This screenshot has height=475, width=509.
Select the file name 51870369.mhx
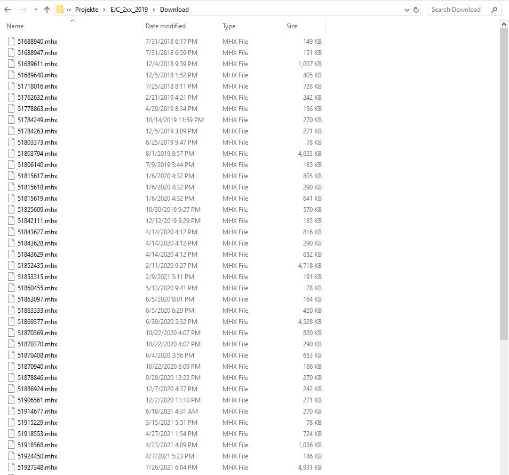click(x=37, y=333)
